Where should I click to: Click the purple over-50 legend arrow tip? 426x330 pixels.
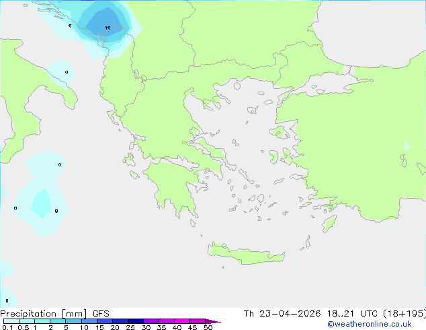point(213,321)
